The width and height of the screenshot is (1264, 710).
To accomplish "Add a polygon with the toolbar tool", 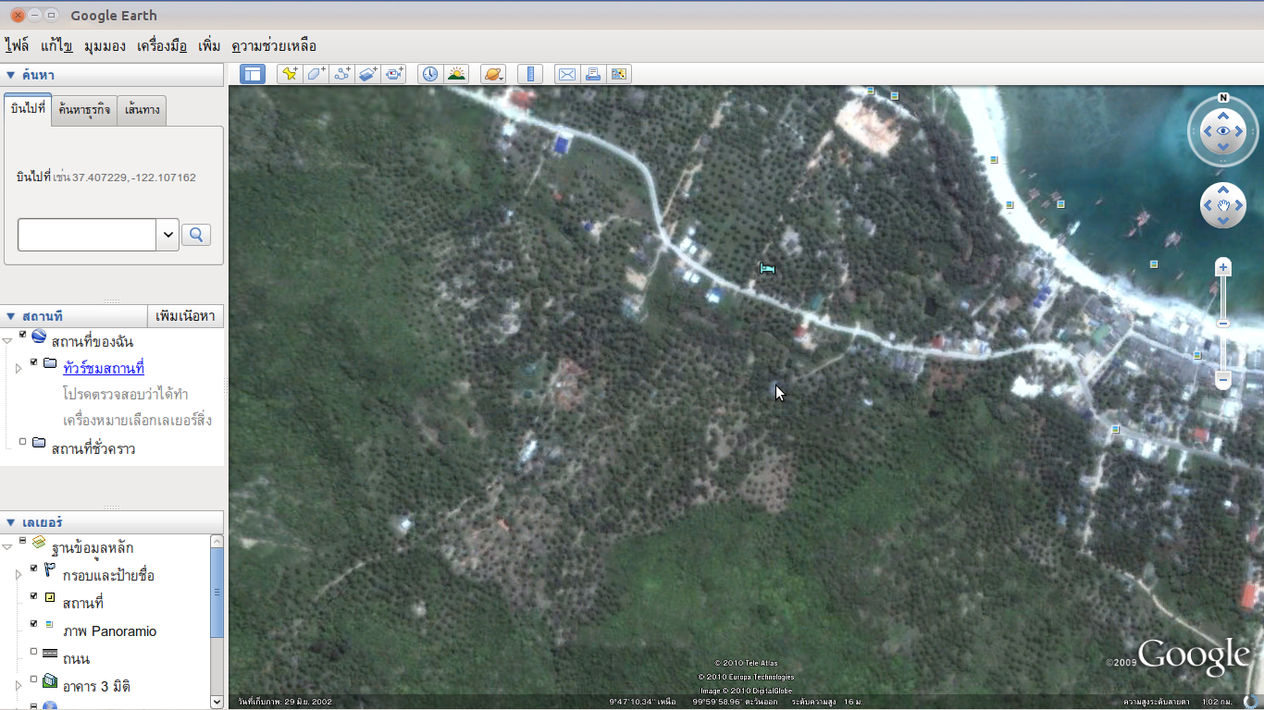I will [316, 74].
